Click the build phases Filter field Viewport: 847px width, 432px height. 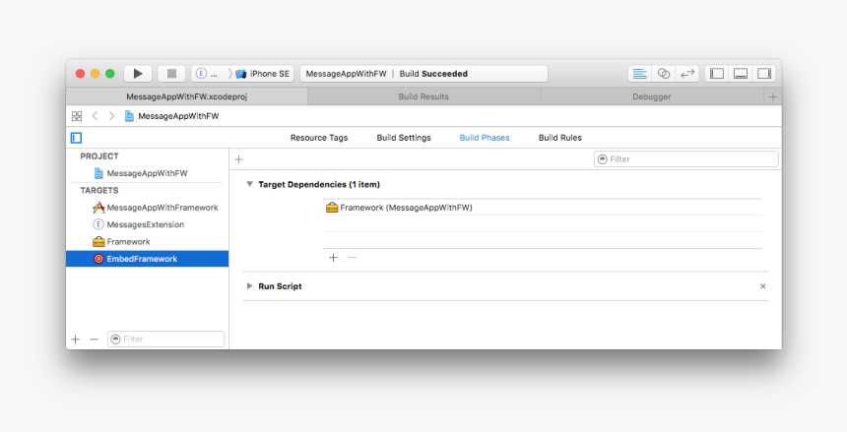pyautogui.click(x=685, y=159)
